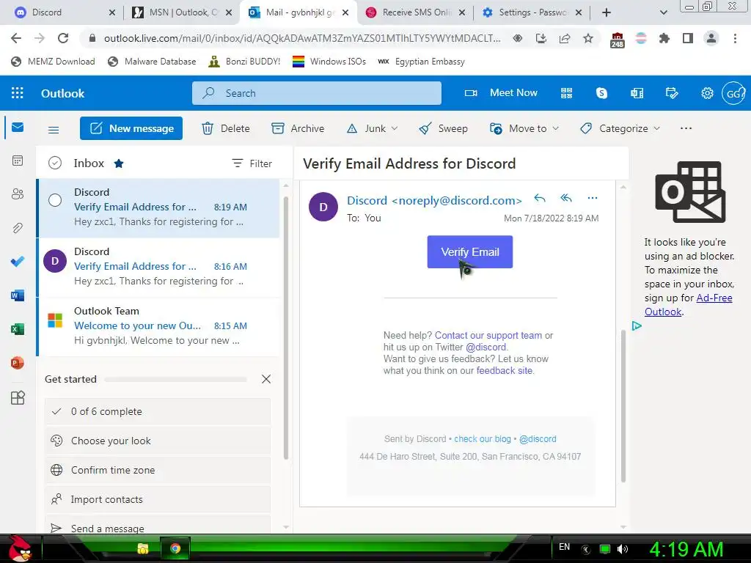
Task: Open the My Day calendar-check icon
Action: (x=672, y=93)
